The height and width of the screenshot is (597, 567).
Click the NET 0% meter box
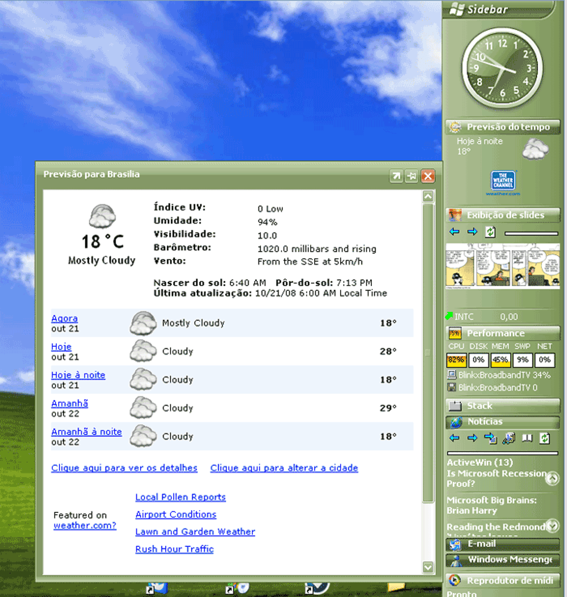(545, 360)
